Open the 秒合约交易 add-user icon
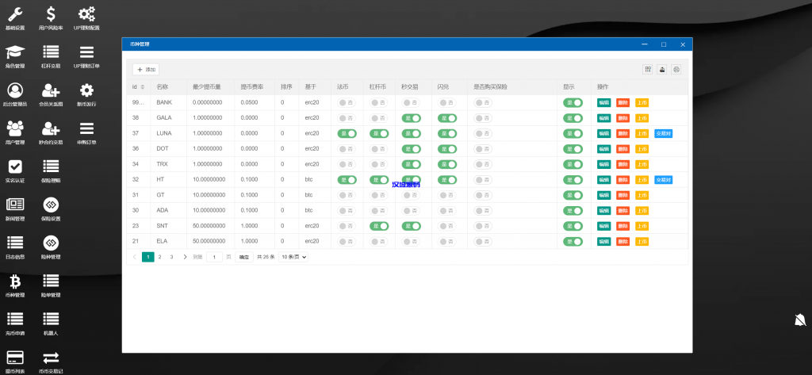The image size is (812, 375). click(x=51, y=128)
